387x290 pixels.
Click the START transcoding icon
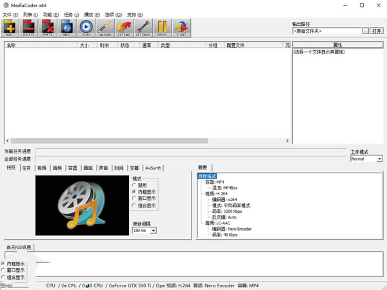click(x=181, y=28)
